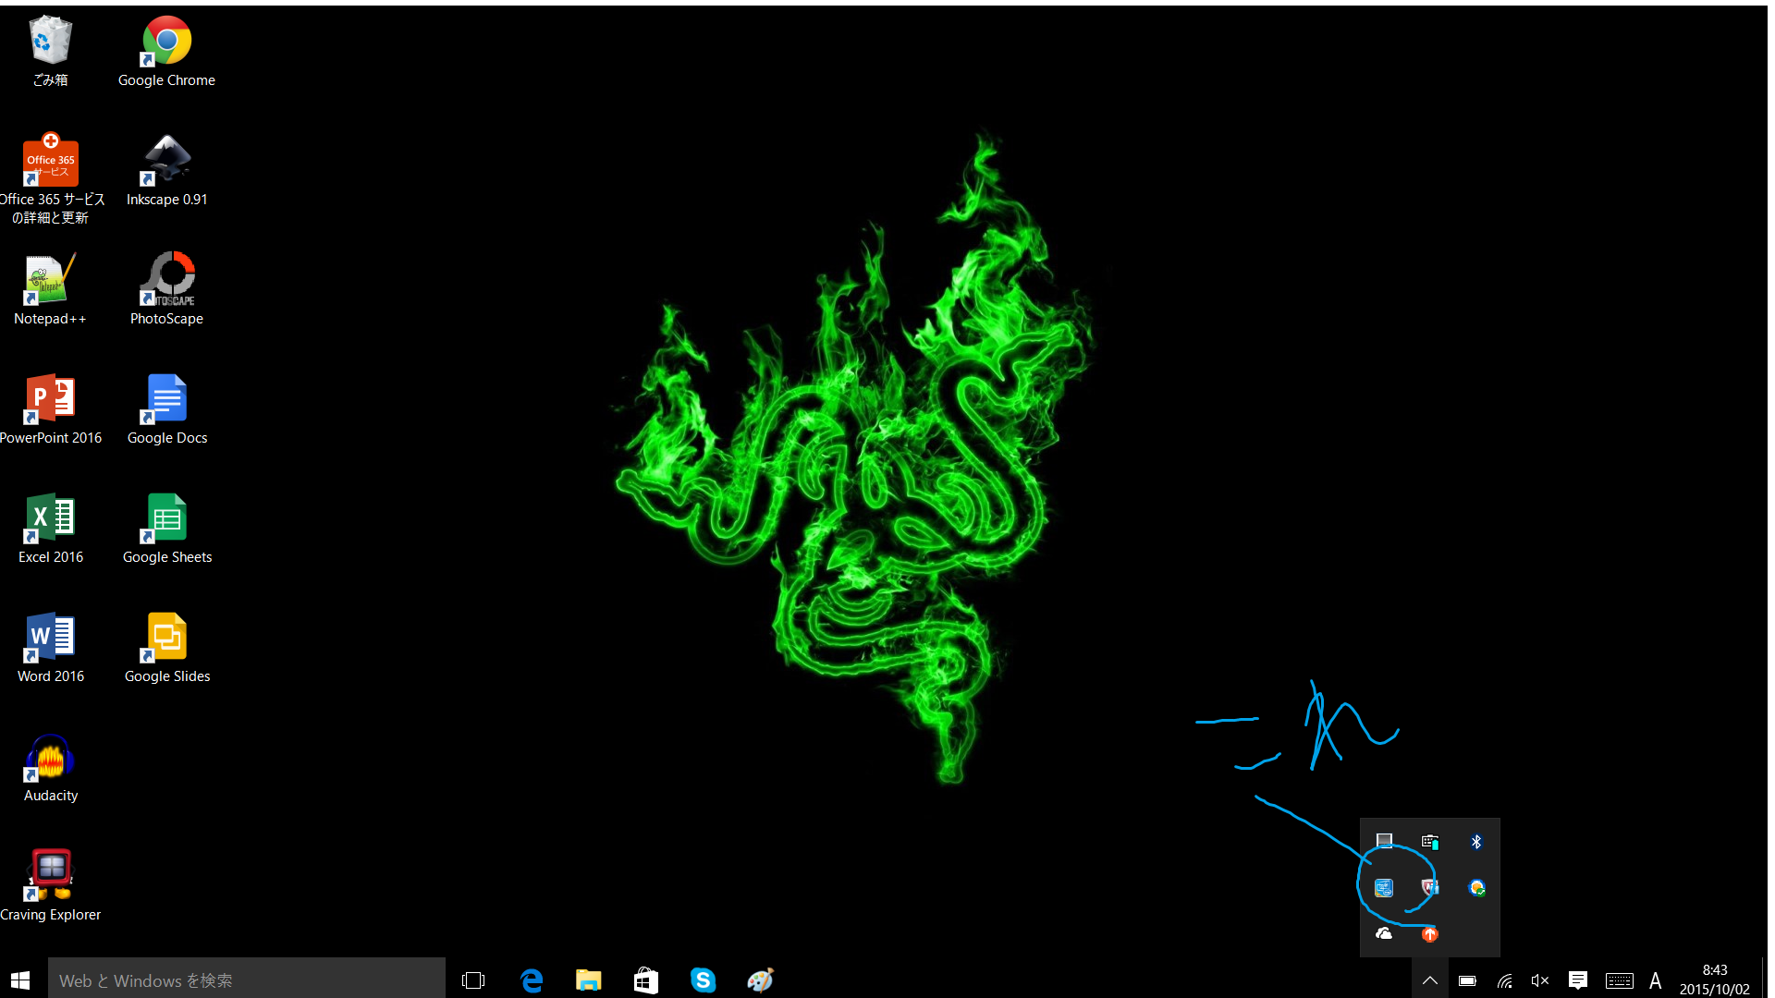The width and height of the screenshot is (1775, 998).
Task: Click the orange up-arrow icon in overflow
Action: click(x=1430, y=933)
